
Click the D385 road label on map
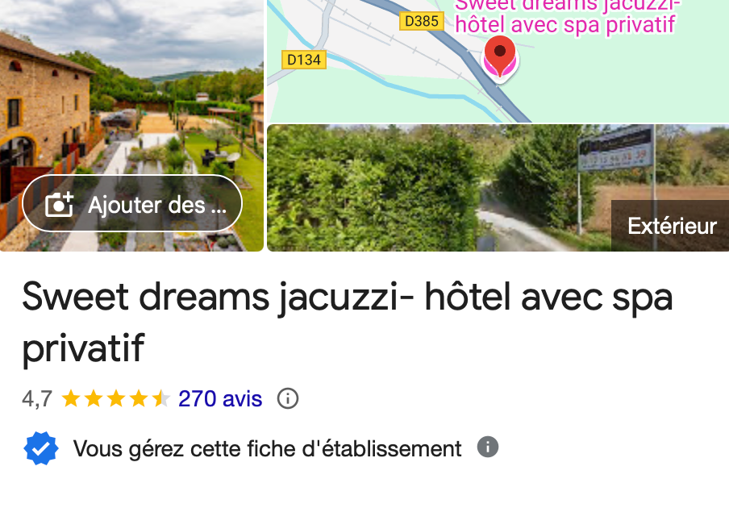(x=422, y=21)
